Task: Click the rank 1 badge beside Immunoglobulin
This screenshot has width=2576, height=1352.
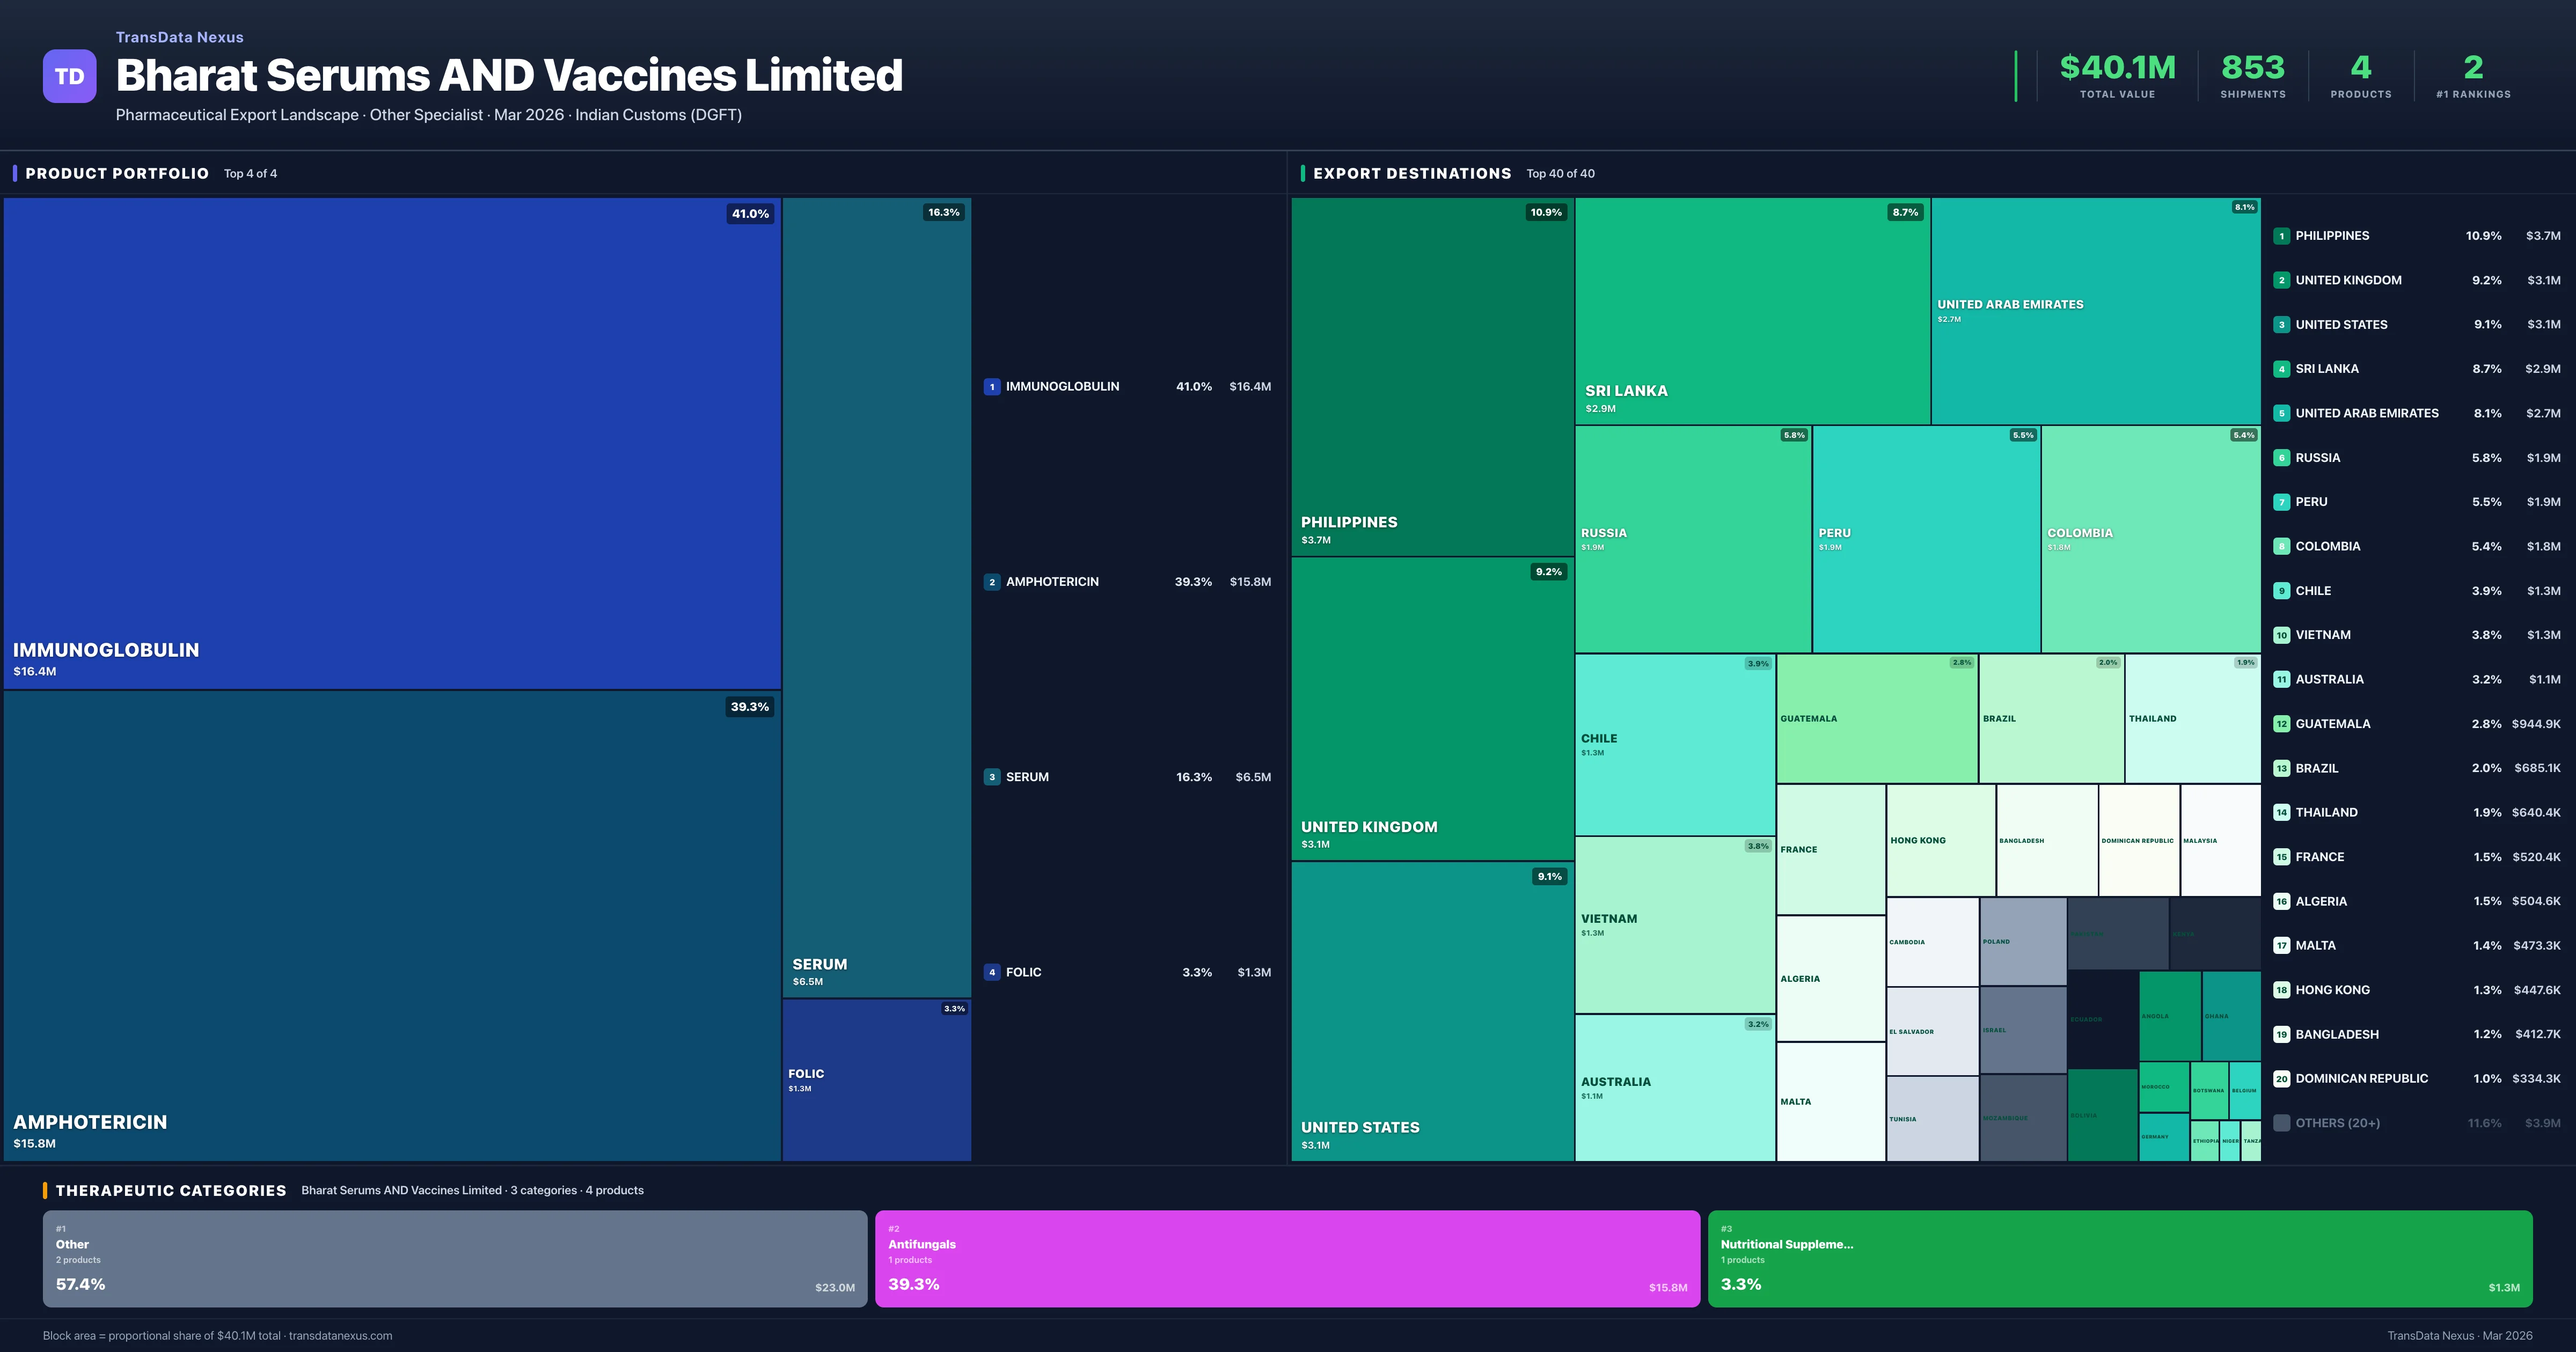Action: [991, 387]
